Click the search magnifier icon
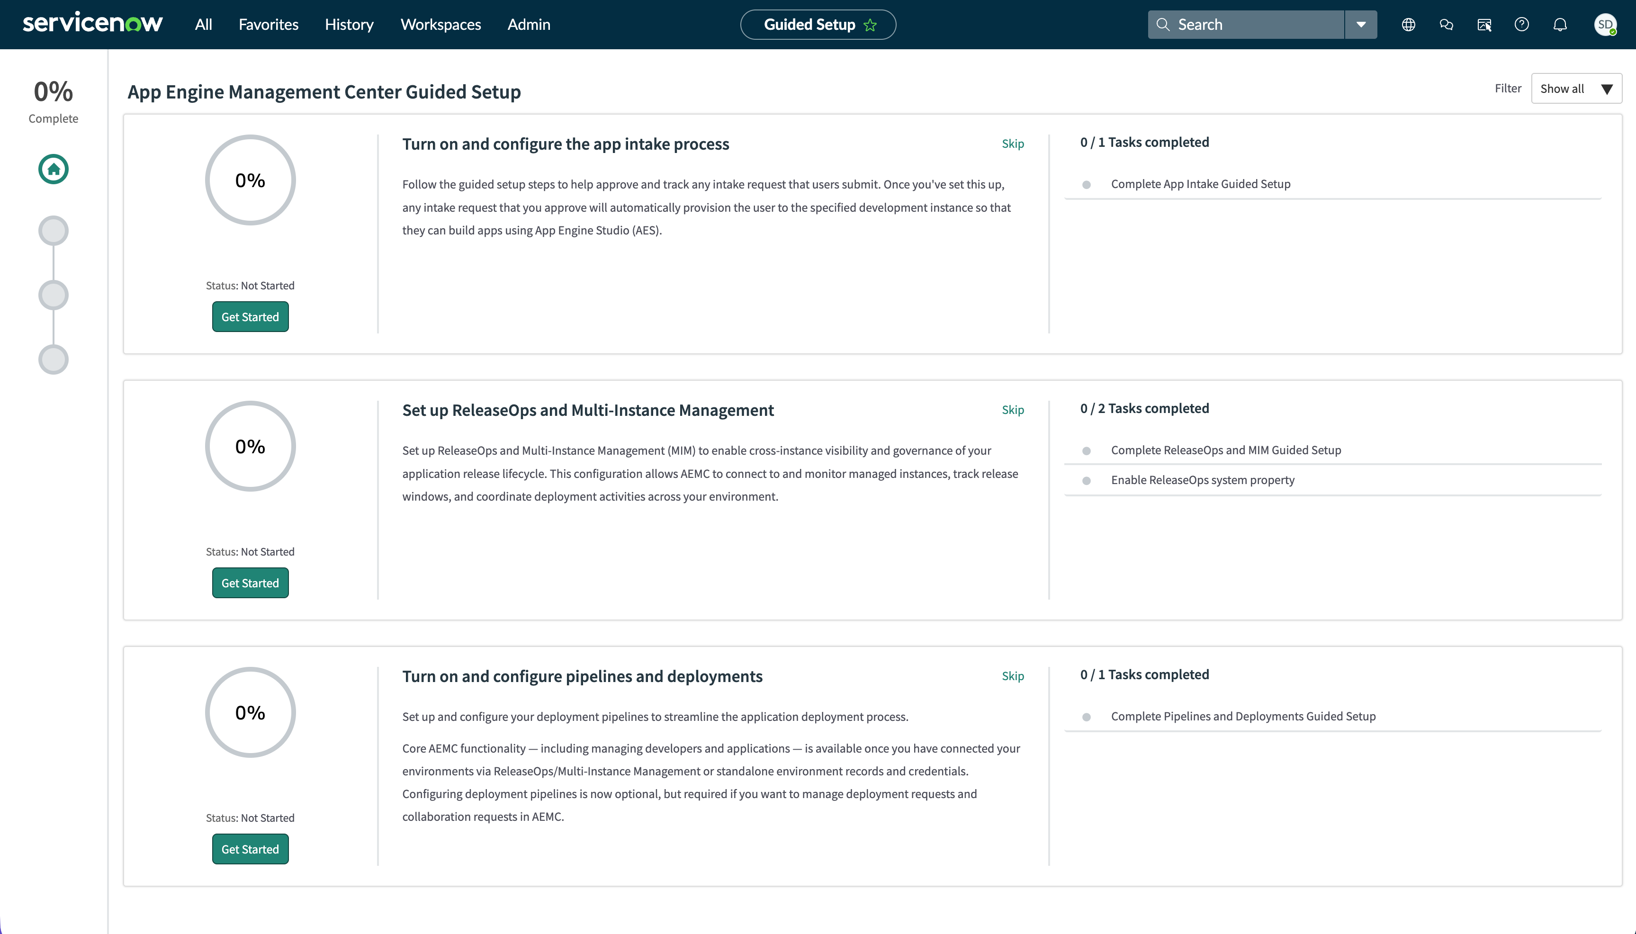The height and width of the screenshot is (934, 1636). (x=1162, y=24)
